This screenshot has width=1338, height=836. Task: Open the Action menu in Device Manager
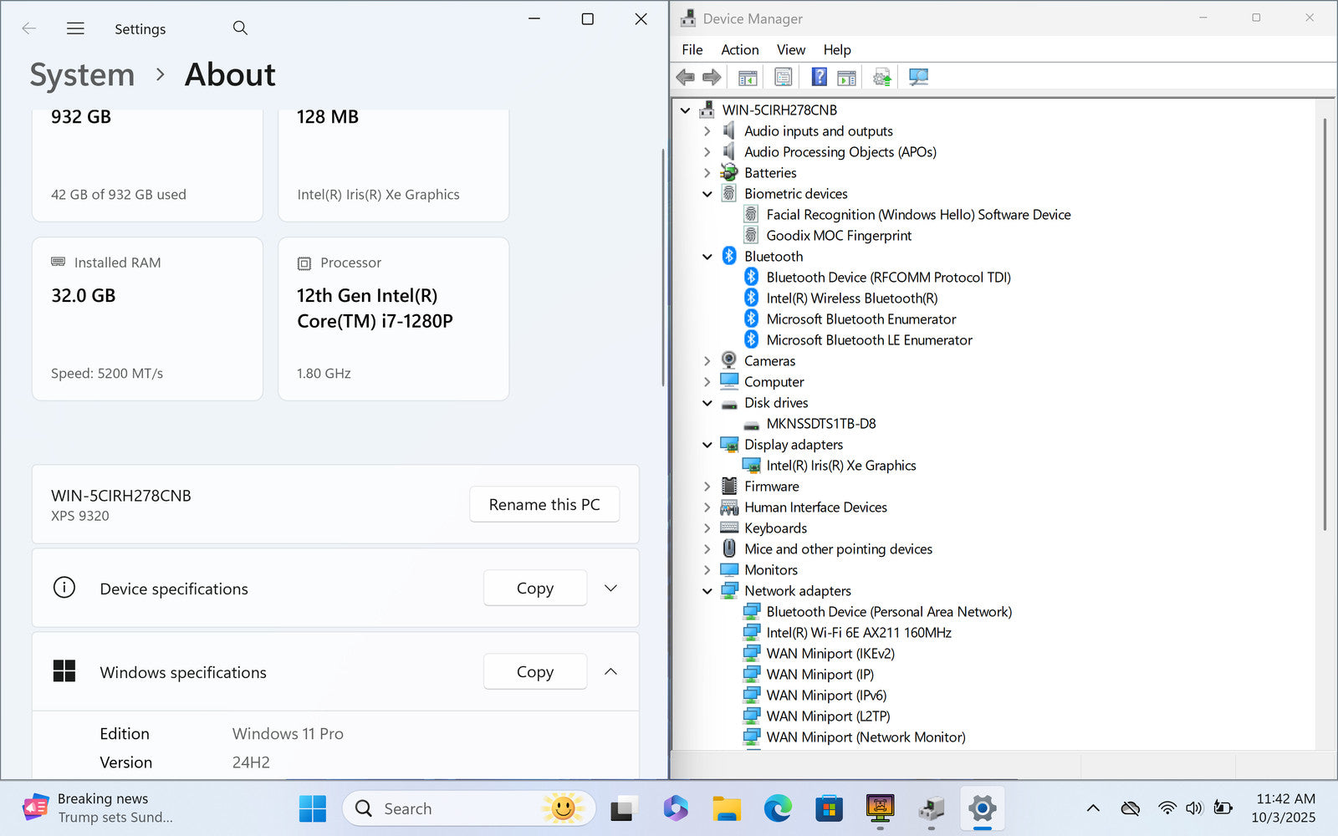[x=739, y=50]
